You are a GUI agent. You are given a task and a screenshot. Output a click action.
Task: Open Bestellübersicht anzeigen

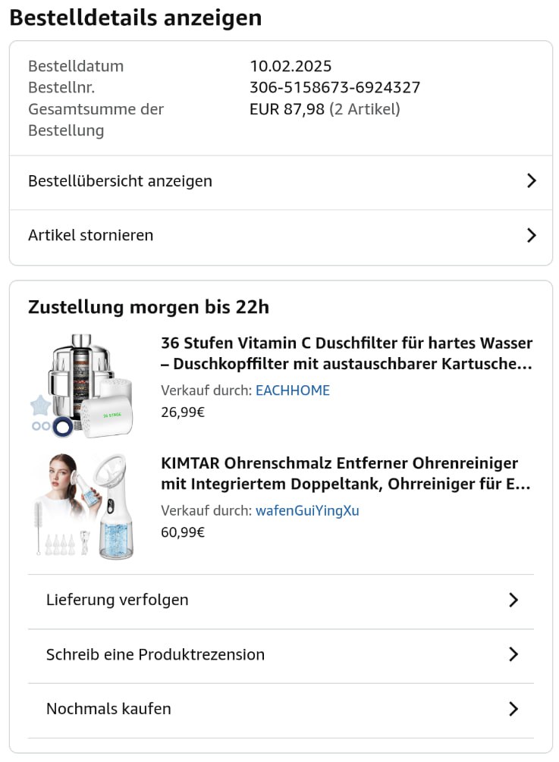click(120, 181)
